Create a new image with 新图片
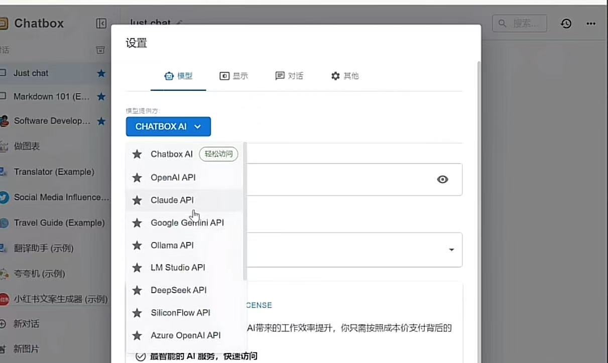 click(54, 349)
